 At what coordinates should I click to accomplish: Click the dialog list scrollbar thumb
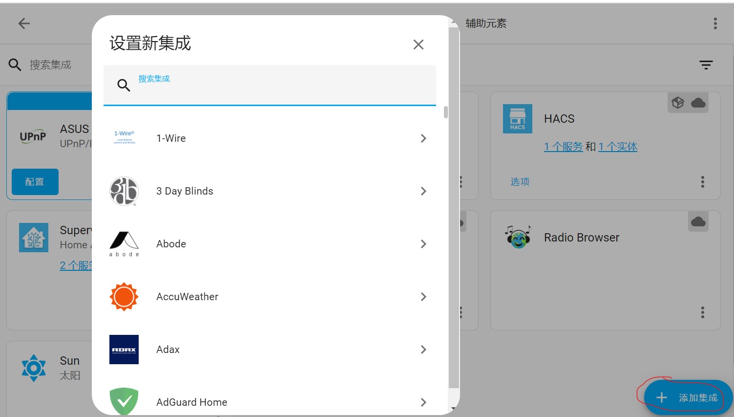tap(445, 112)
